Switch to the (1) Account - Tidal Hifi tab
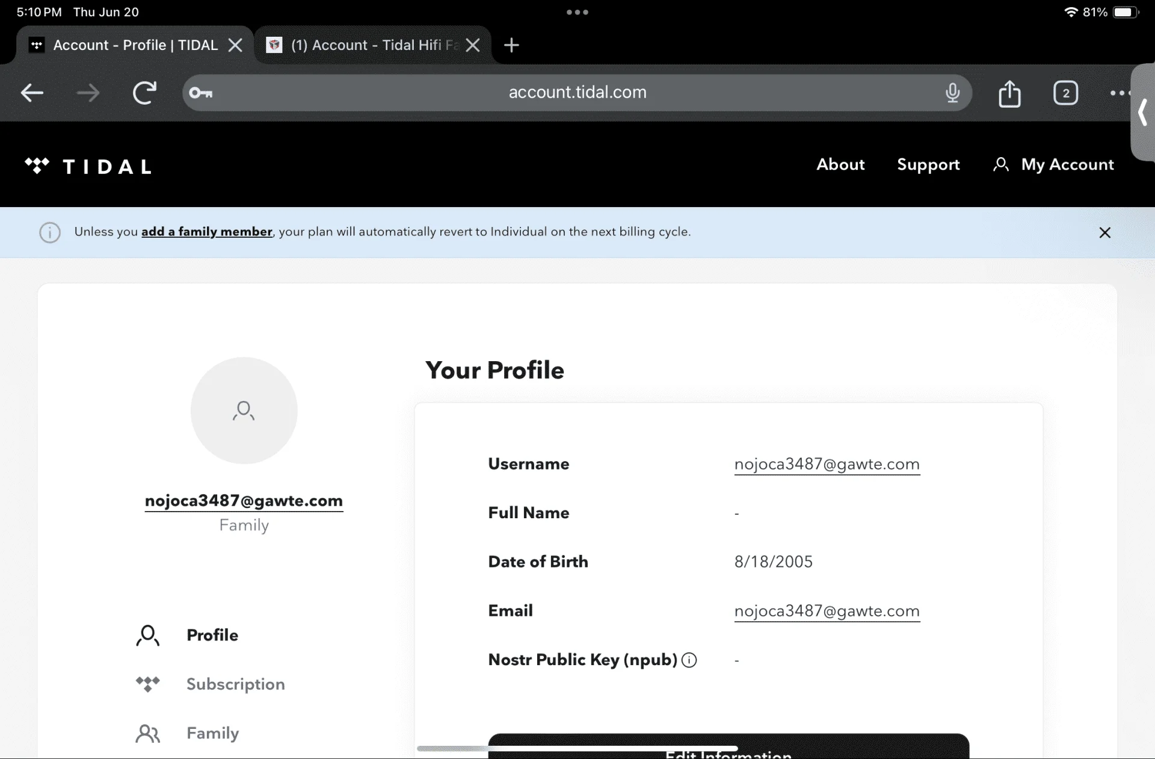The image size is (1155, 759). 373,45
